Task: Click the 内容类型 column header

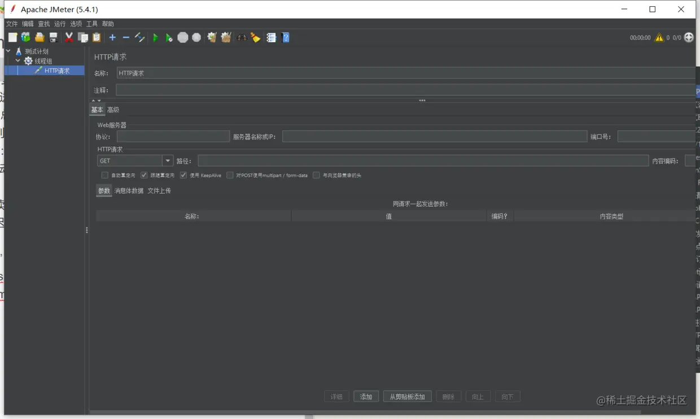Action: pos(605,216)
